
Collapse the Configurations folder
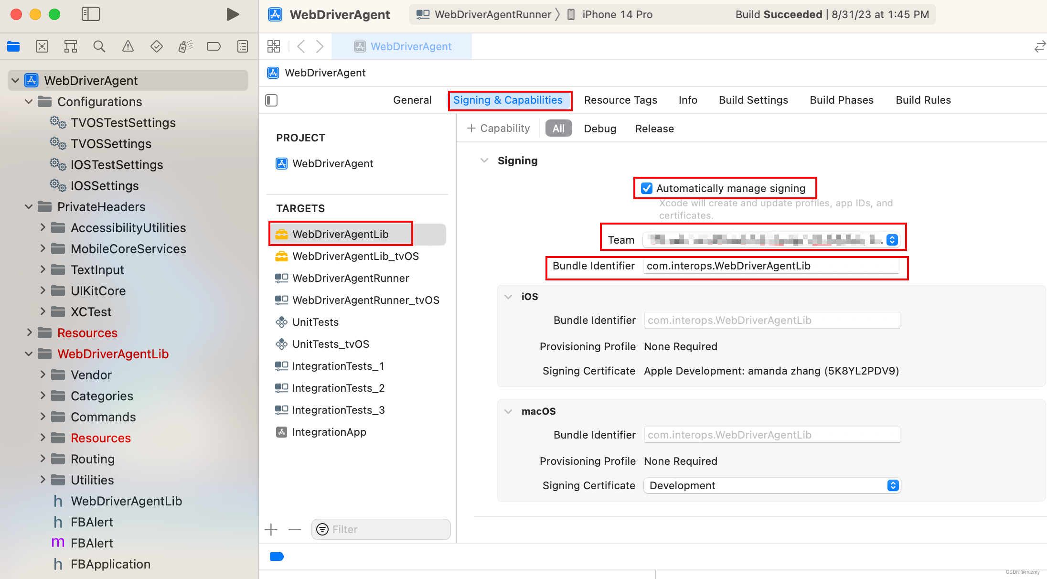pos(29,102)
